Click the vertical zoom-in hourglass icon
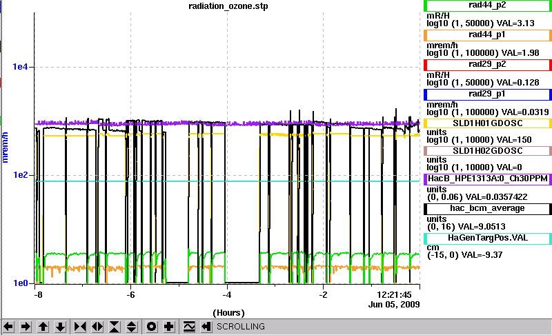This screenshot has width=552, height=335. [x=115, y=327]
